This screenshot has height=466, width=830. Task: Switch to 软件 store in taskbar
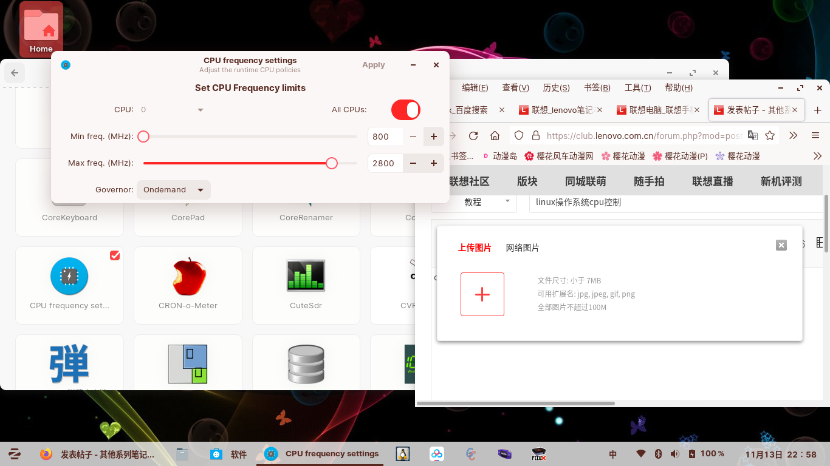coord(228,454)
